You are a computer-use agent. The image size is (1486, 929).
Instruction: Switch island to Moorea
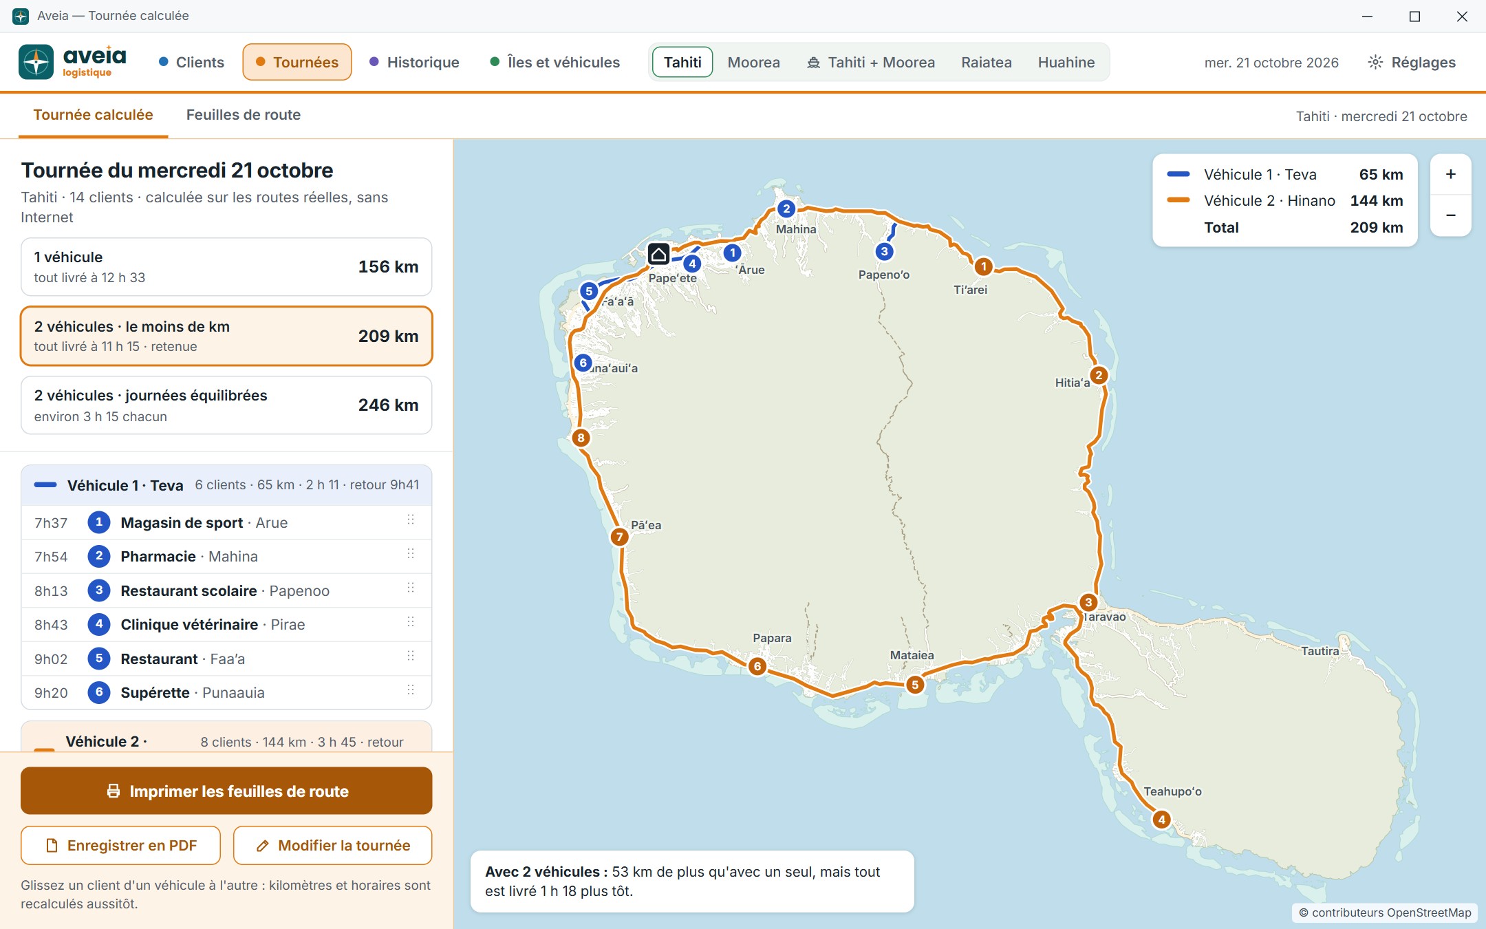coord(754,62)
